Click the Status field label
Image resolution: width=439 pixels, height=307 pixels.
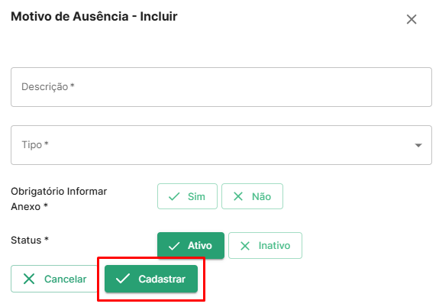point(30,240)
